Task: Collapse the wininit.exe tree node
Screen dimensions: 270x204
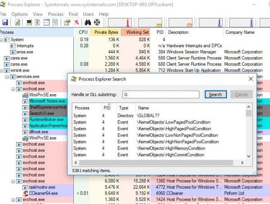Action: pos(2,71)
